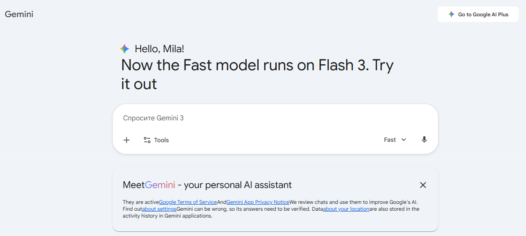Dismiss the Meet Gemini banner
Viewport: 526px width, 236px height.
click(423, 185)
